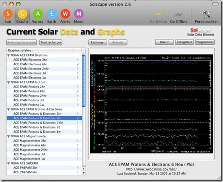The image size is (223, 182).
Task: Select ACE EPAM Protons & Electrons 3d row
Action: click(44, 127)
